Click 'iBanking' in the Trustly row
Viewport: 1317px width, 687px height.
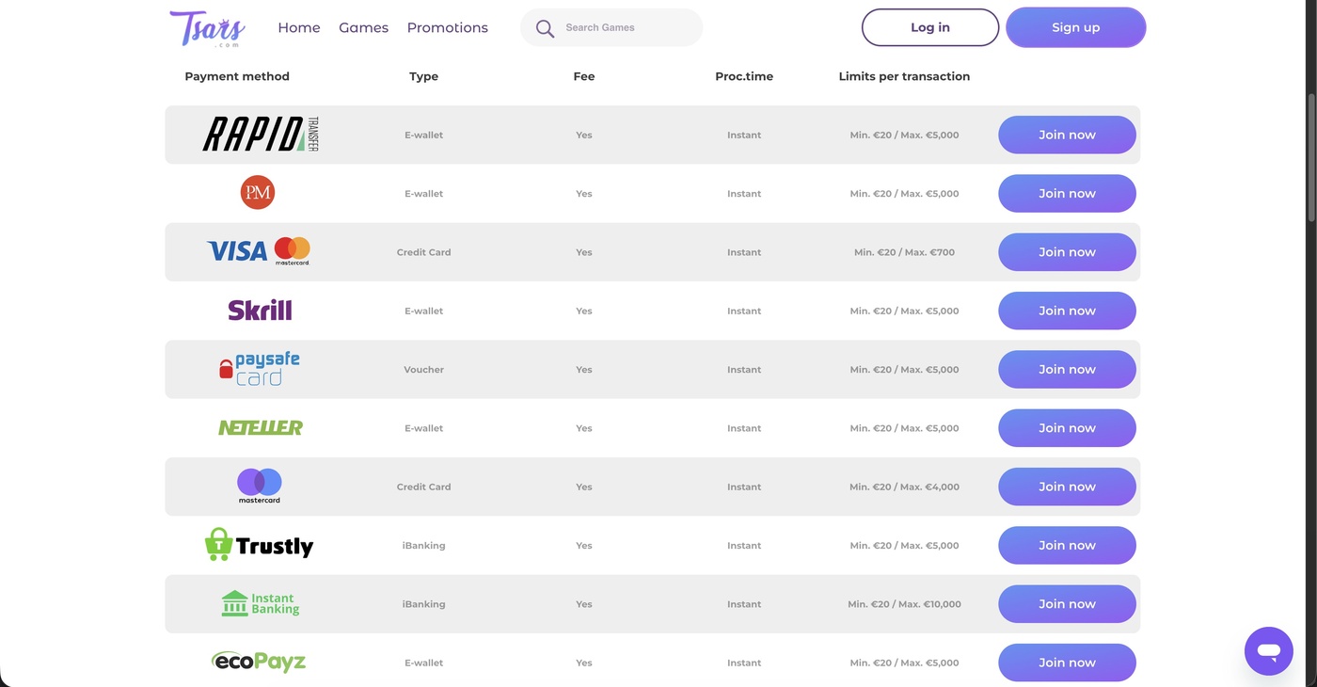[423, 546]
